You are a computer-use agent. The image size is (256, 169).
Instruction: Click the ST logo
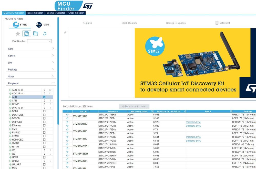tap(88, 6)
